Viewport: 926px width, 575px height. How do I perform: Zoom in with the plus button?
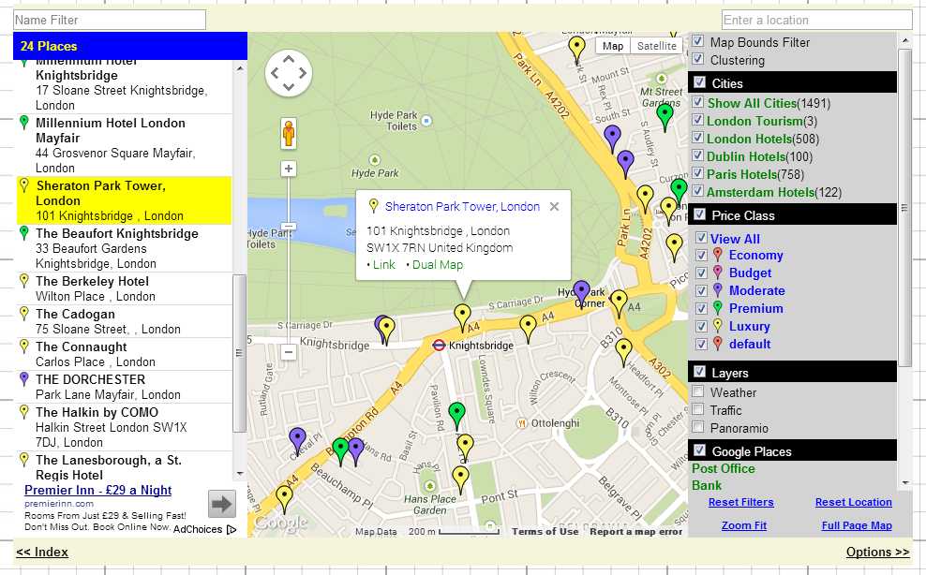pyautogui.click(x=288, y=169)
